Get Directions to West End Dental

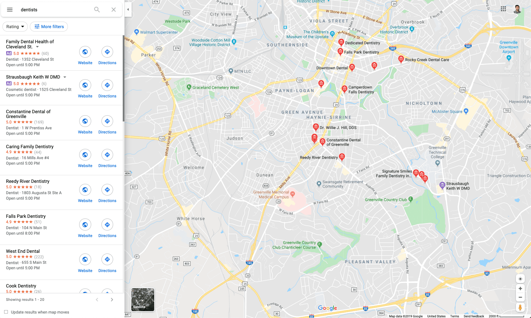[107, 259]
